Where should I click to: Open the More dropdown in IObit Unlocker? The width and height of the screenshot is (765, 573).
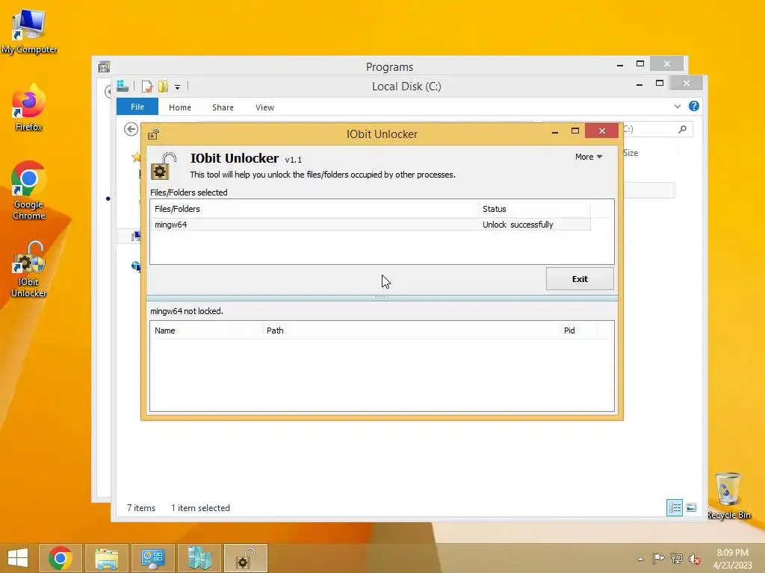[x=589, y=157]
